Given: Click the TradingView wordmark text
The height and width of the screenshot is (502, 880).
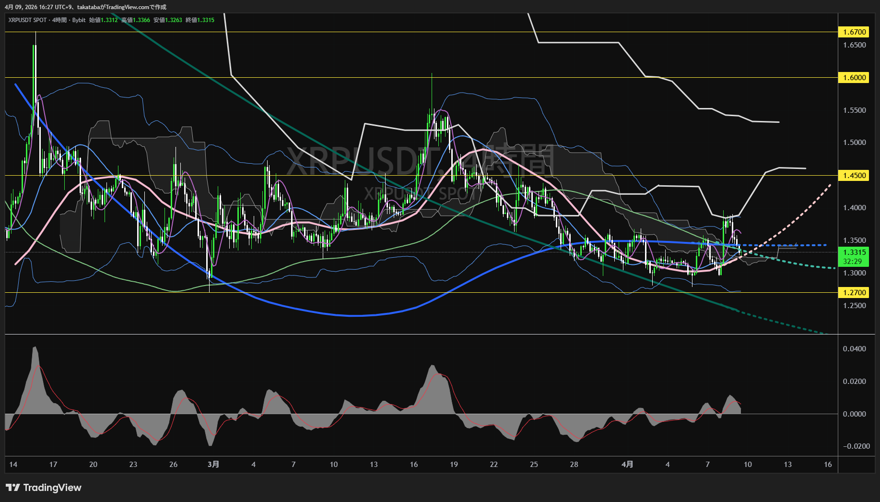Looking at the screenshot, I should point(52,488).
